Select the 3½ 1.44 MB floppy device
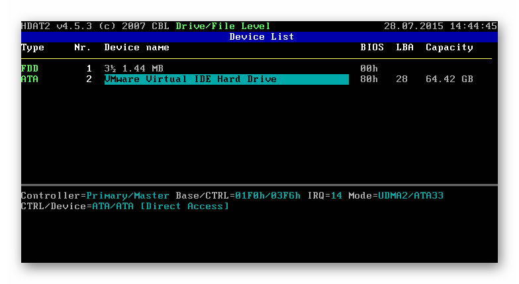Screen dimensions: 519x284 coord(134,69)
